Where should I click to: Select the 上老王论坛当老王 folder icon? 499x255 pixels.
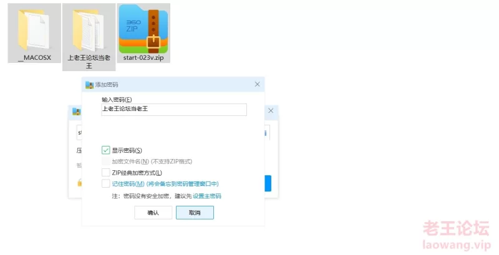[89, 30]
